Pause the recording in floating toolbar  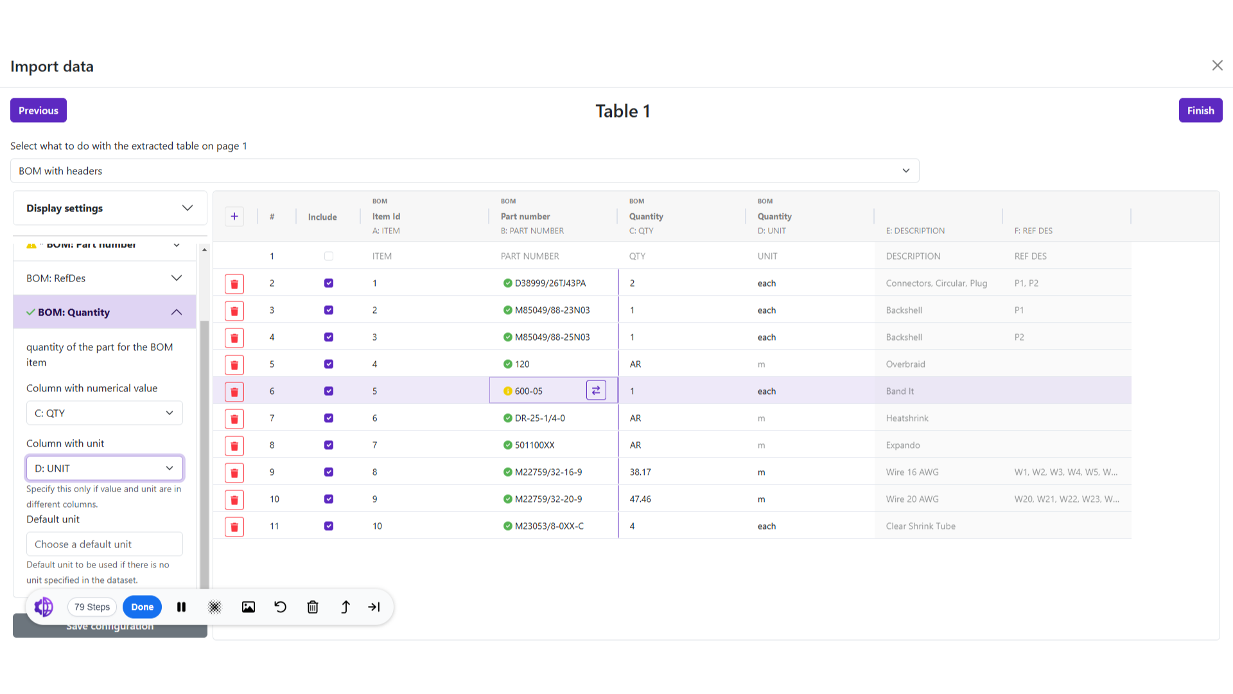tap(182, 607)
